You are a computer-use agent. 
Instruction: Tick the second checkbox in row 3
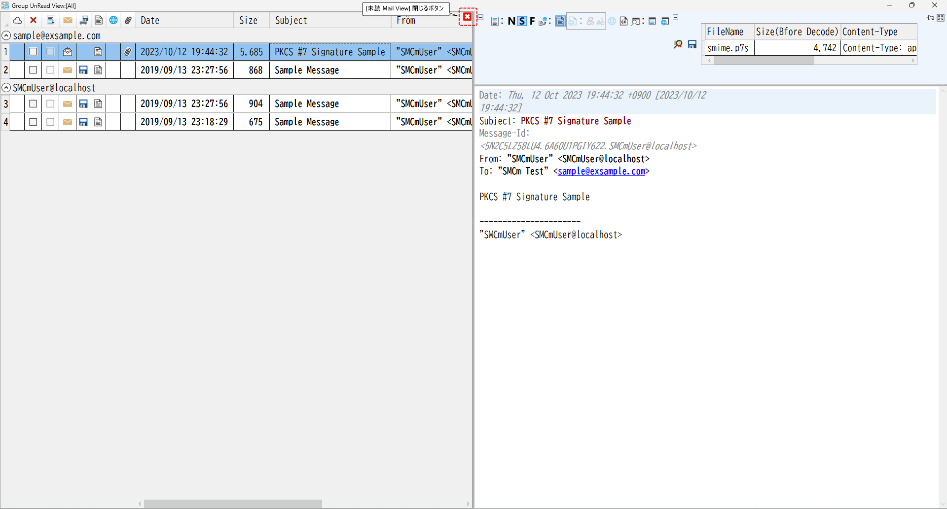pos(50,103)
